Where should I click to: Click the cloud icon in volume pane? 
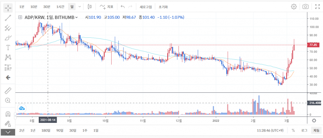(22, 108)
